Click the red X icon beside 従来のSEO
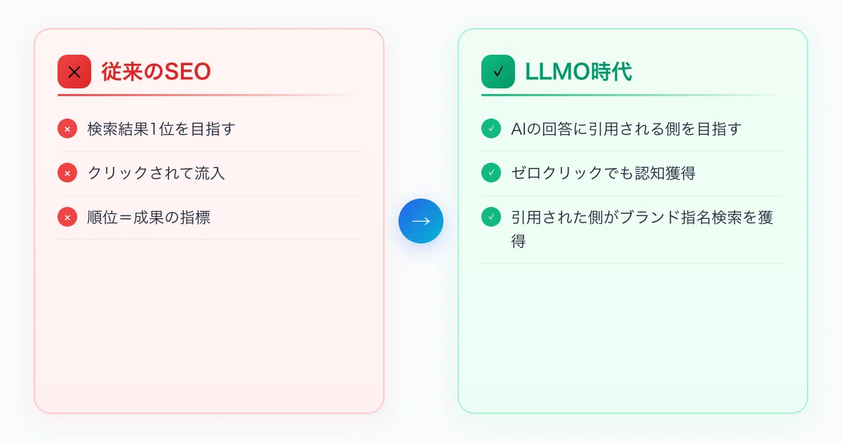The width and height of the screenshot is (842, 442). pos(74,72)
